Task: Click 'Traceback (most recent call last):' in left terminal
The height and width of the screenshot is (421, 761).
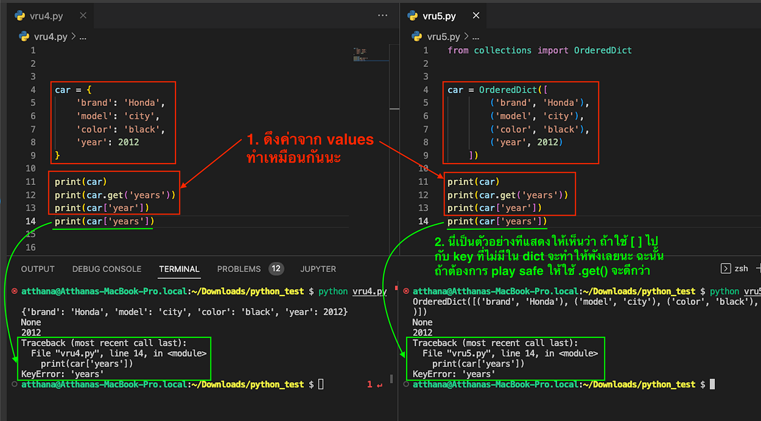Action: tap(104, 343)
